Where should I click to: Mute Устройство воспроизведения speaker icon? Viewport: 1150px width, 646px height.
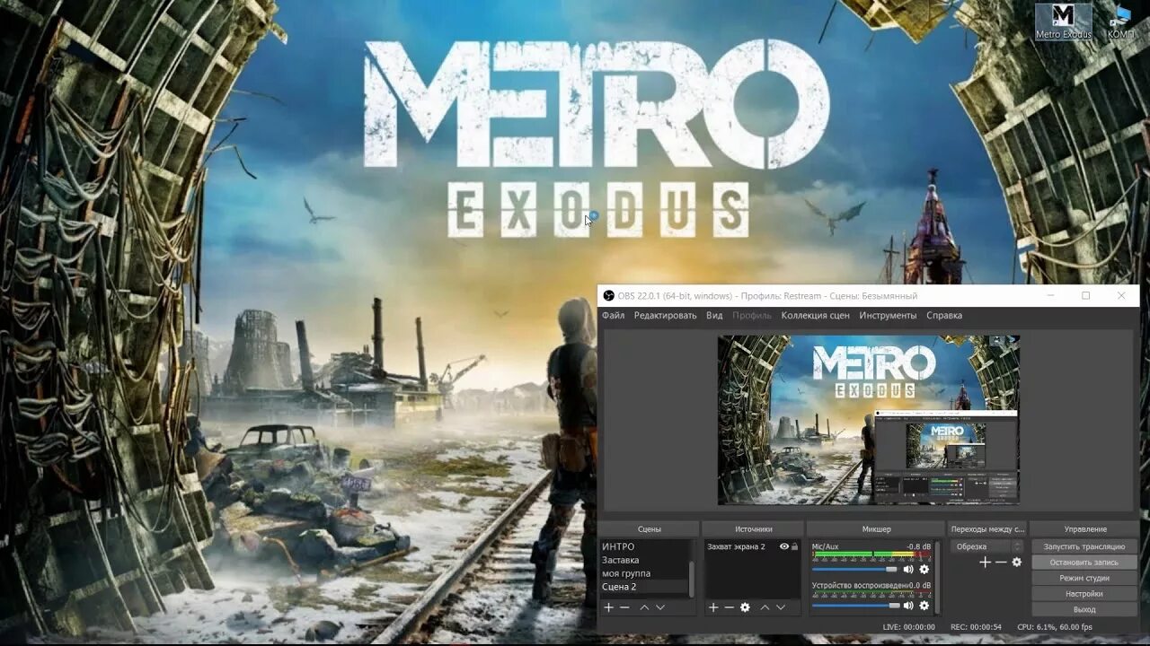tap(908, 606)
